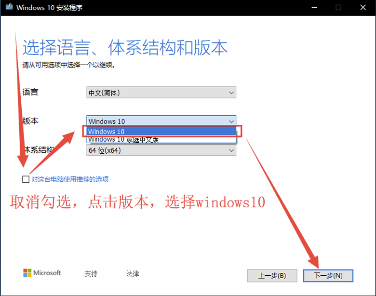This screenshot has height=296, width=376.
Task: Close the Windows 10 setup window
Action: 362,8
